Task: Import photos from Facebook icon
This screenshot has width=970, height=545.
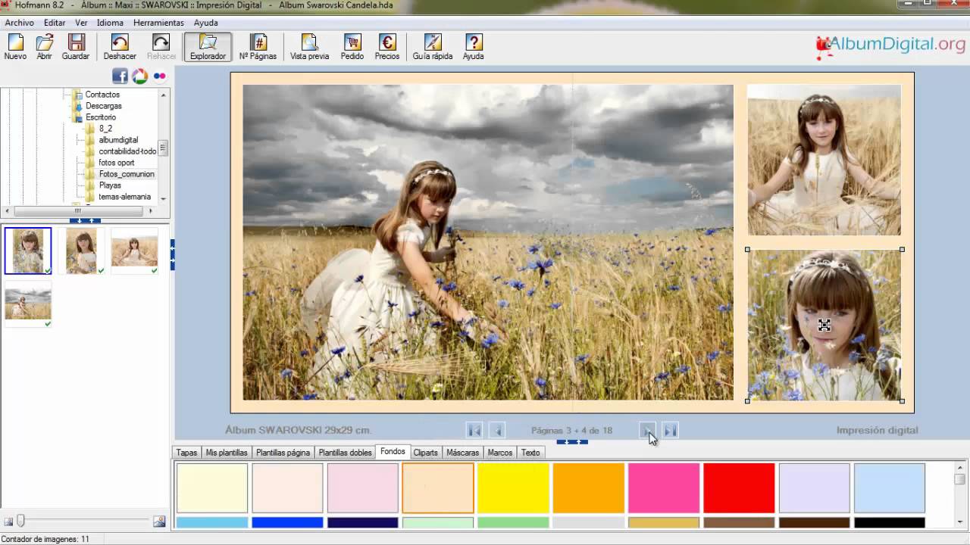Action: 120,76
